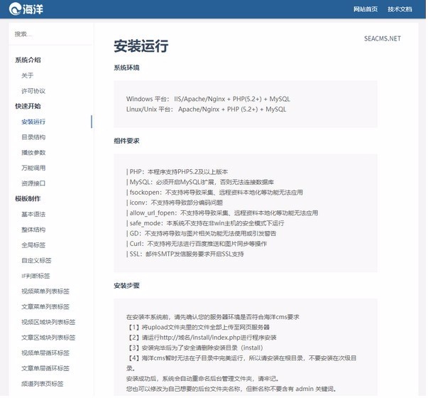Image resolution: width=428 pixels, height=398 pixels.
Task: Click the safe_mode requirement line
Action: 206,224
